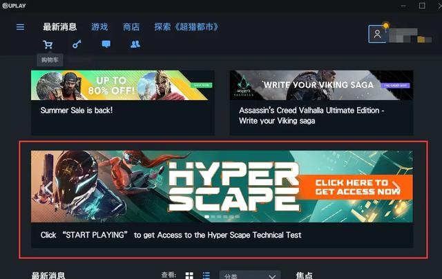Open the user profile avatar
This screenshot has width=442, height=279.
[x=377, y=34]
